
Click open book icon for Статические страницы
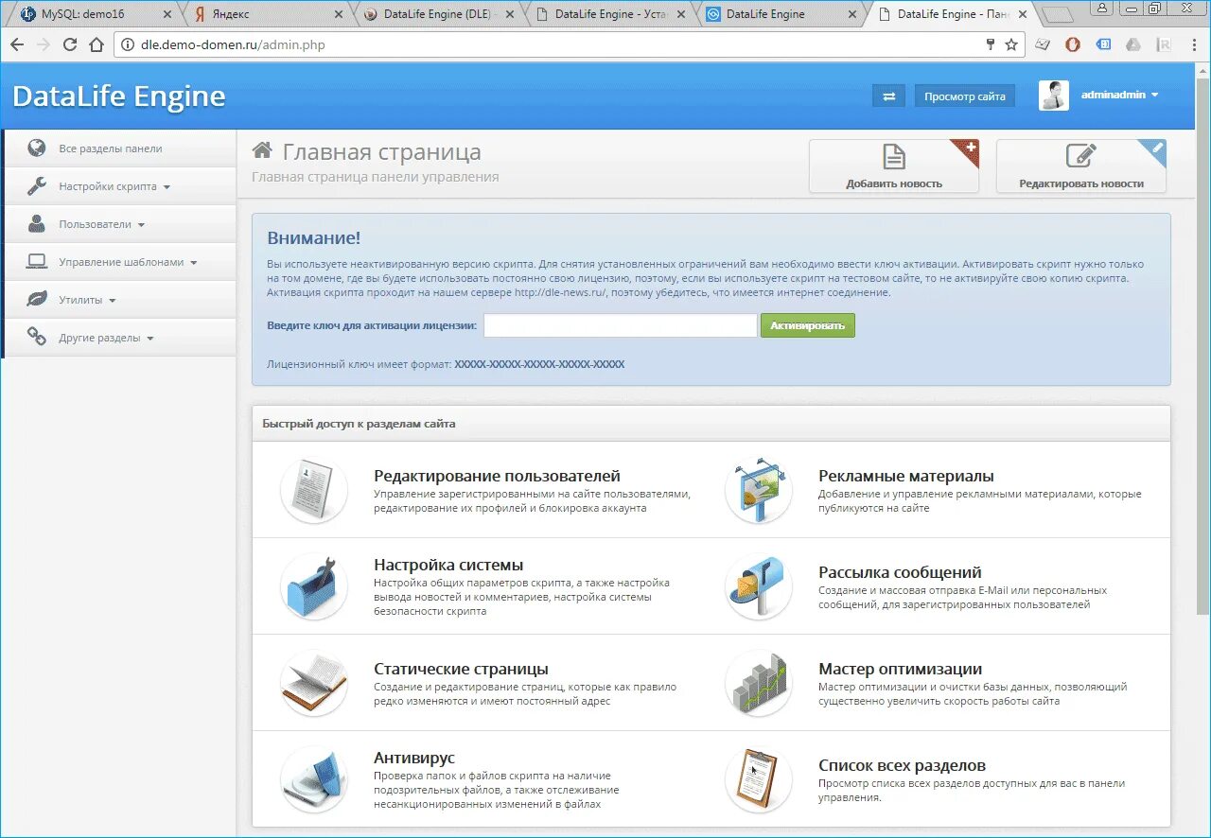pos(314,683)
